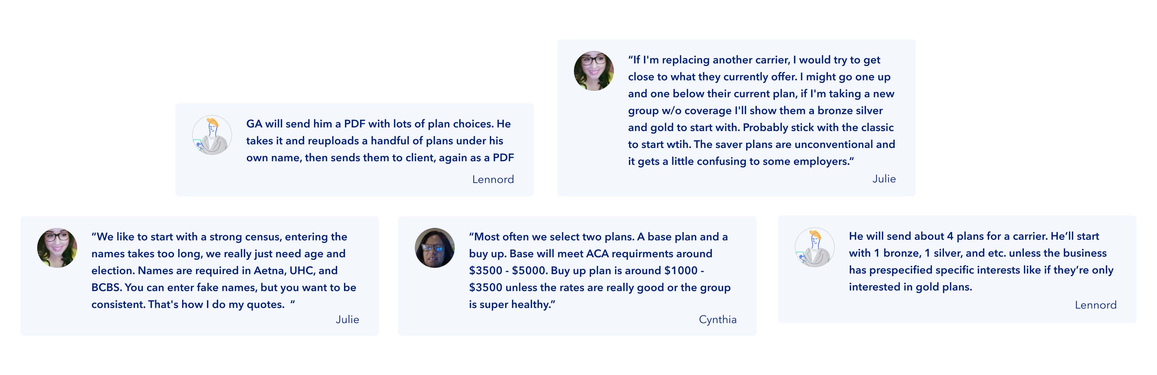Select the quote starting "We like to start"
Screen dimensions: 1157x375
click(223, 270)
